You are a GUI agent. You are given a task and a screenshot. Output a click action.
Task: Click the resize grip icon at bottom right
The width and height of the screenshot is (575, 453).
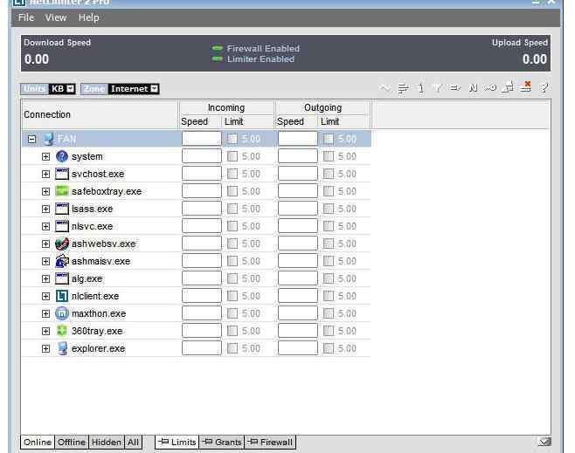[x=544, y=442]
